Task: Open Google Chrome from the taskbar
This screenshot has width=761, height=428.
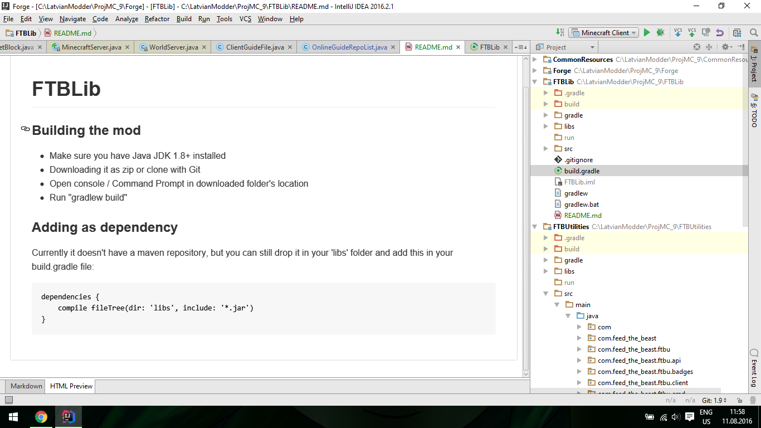Action: point(41,416)
